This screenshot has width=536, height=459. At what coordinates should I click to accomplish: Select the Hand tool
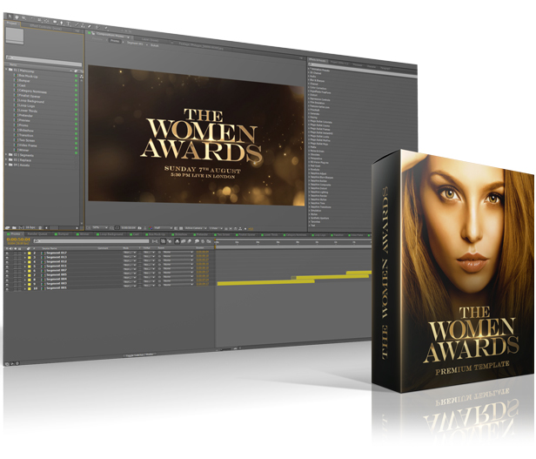tap(17, 17)
